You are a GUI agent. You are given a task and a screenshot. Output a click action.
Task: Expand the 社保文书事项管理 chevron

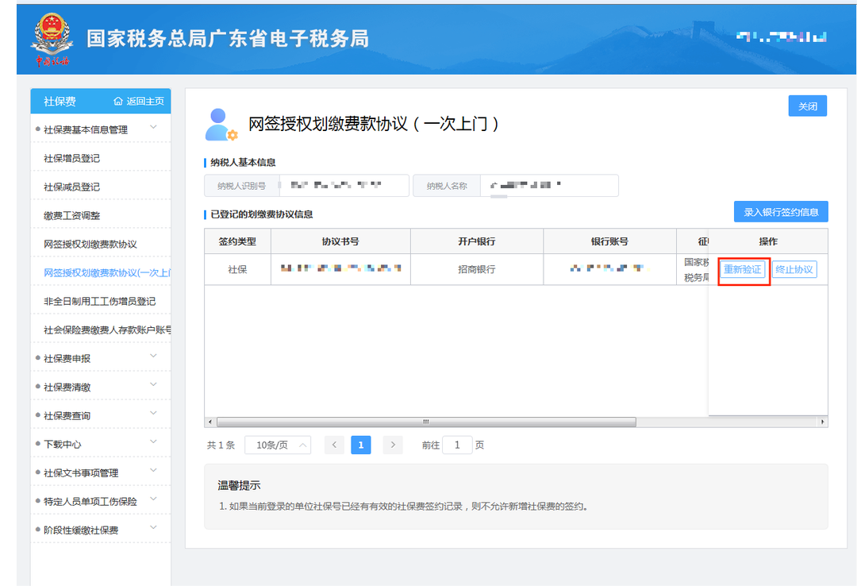pyautogui.click(x=154, y=470)
